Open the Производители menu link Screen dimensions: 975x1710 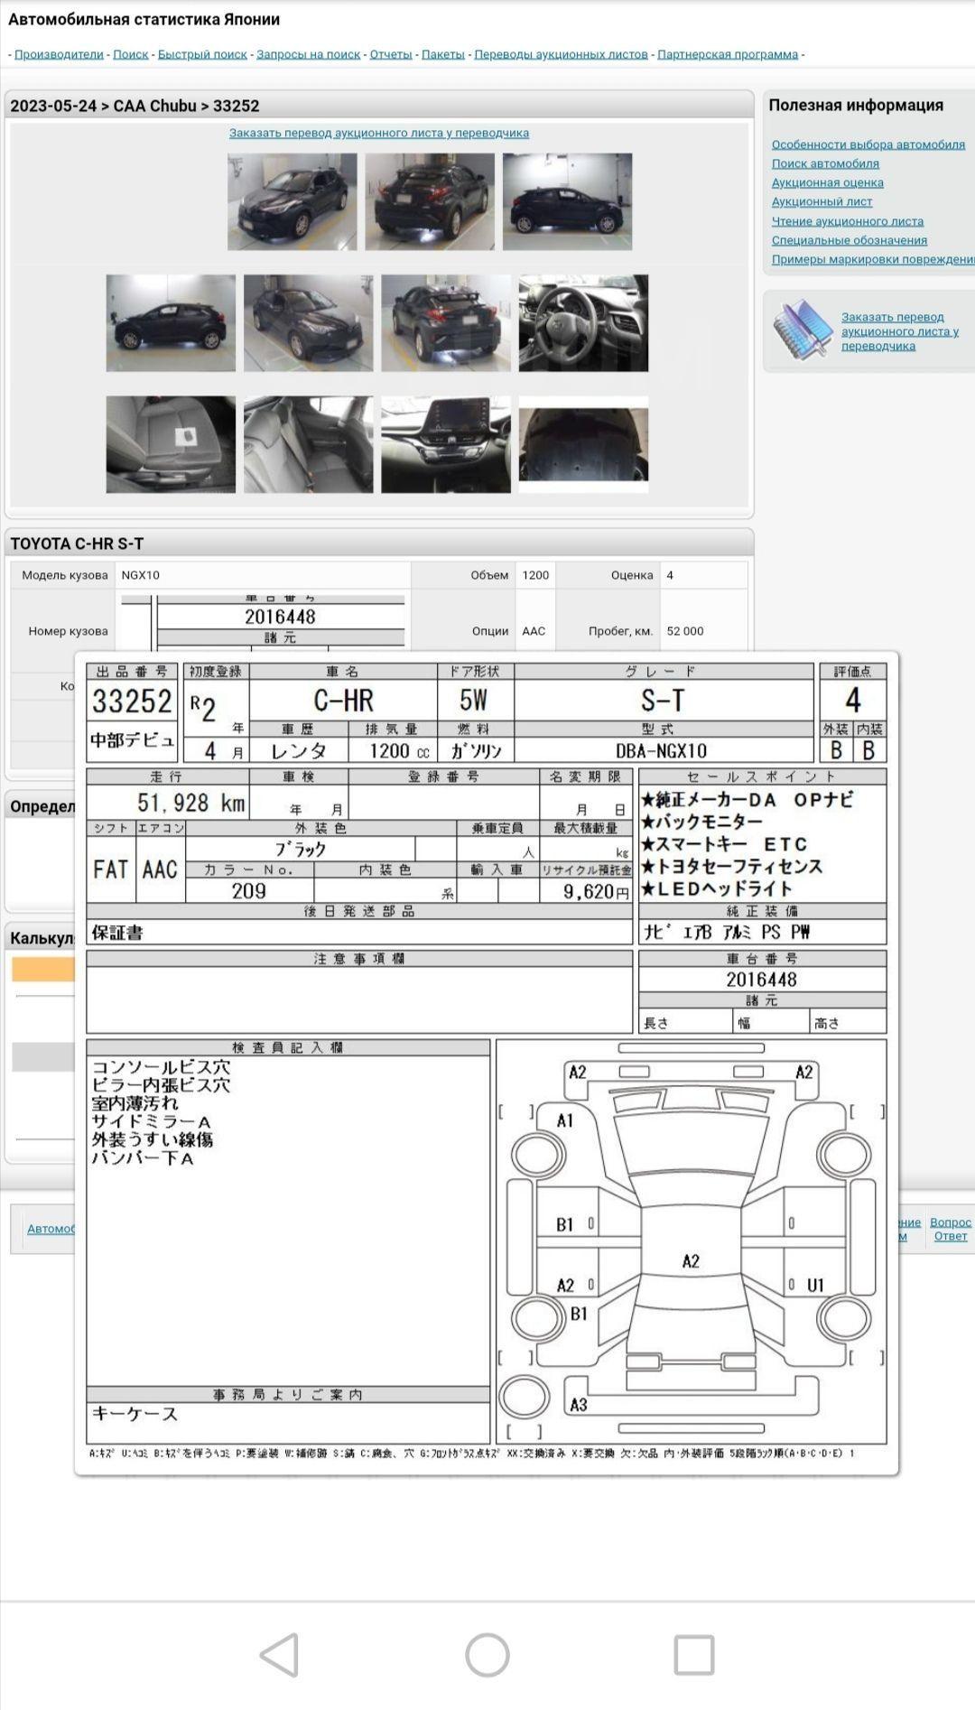pyautogui.click(x=59, y=54)
